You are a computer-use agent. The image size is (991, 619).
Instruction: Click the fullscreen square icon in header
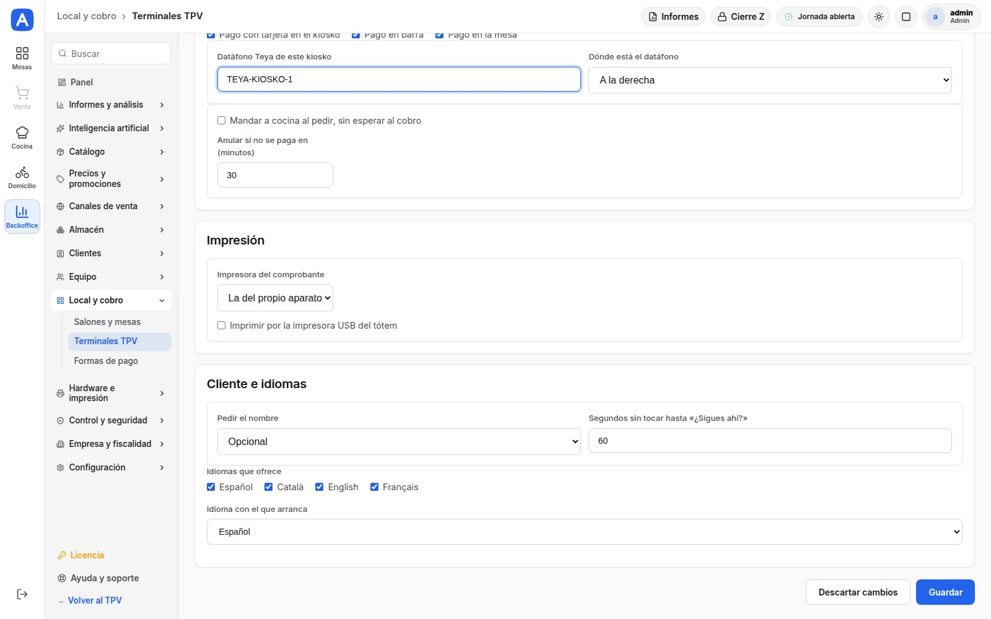tap(906, 17)
